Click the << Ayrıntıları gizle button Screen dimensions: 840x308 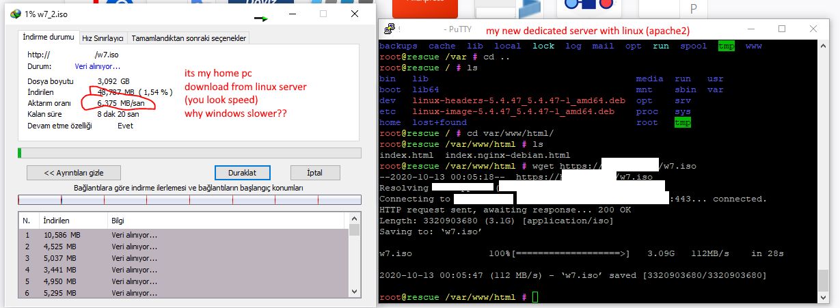coord(74,173)
